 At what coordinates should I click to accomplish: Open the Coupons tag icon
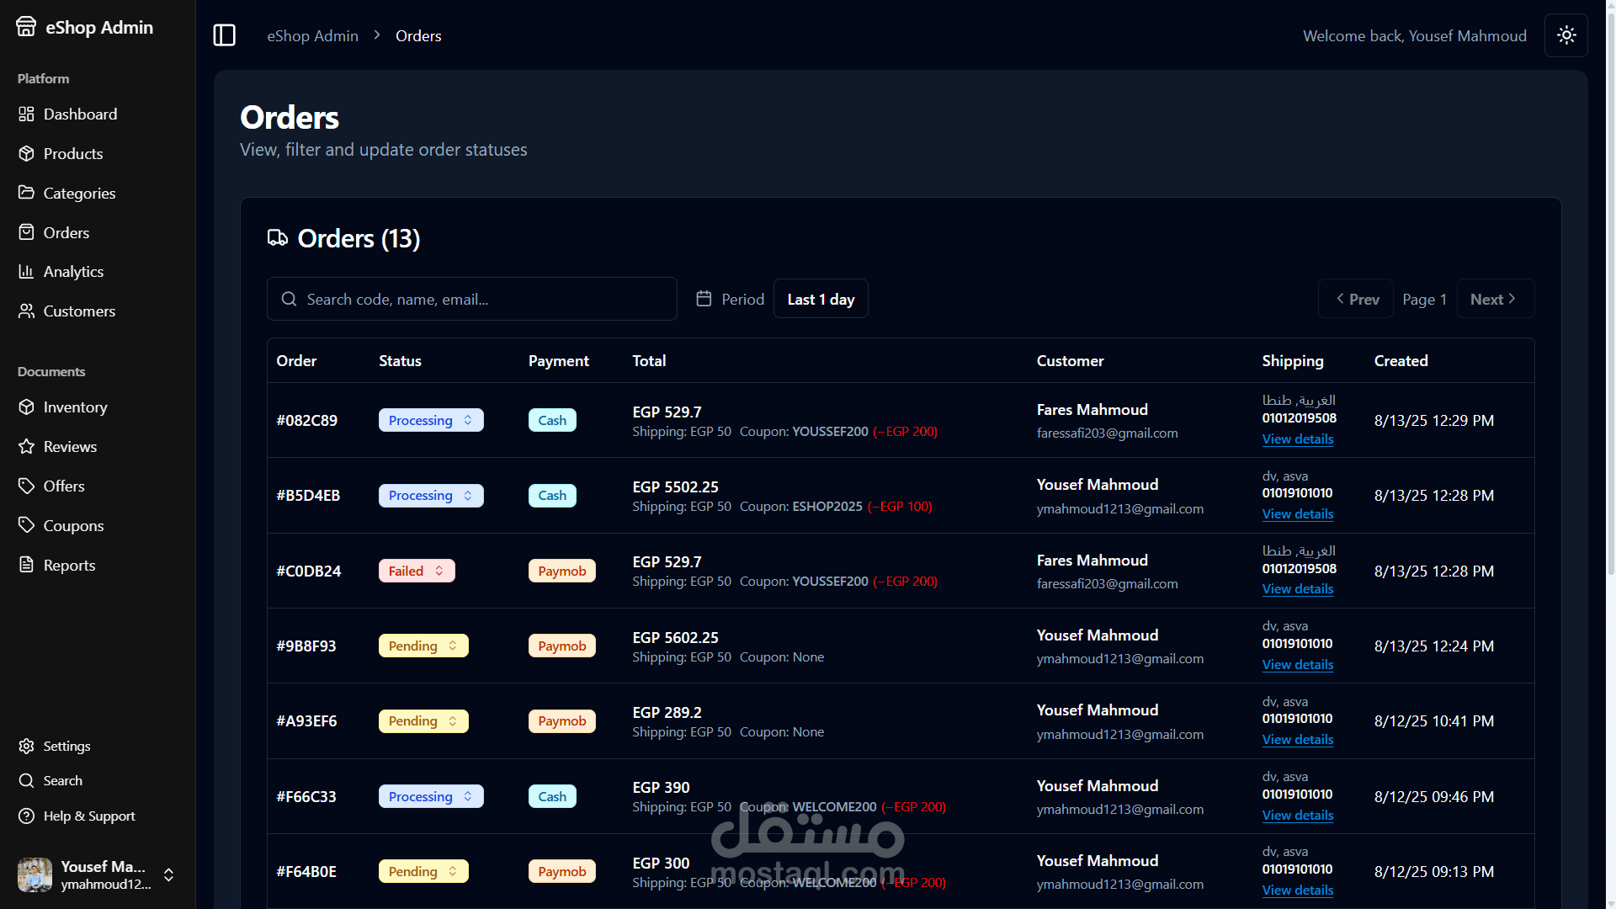(x=27, y=526)
